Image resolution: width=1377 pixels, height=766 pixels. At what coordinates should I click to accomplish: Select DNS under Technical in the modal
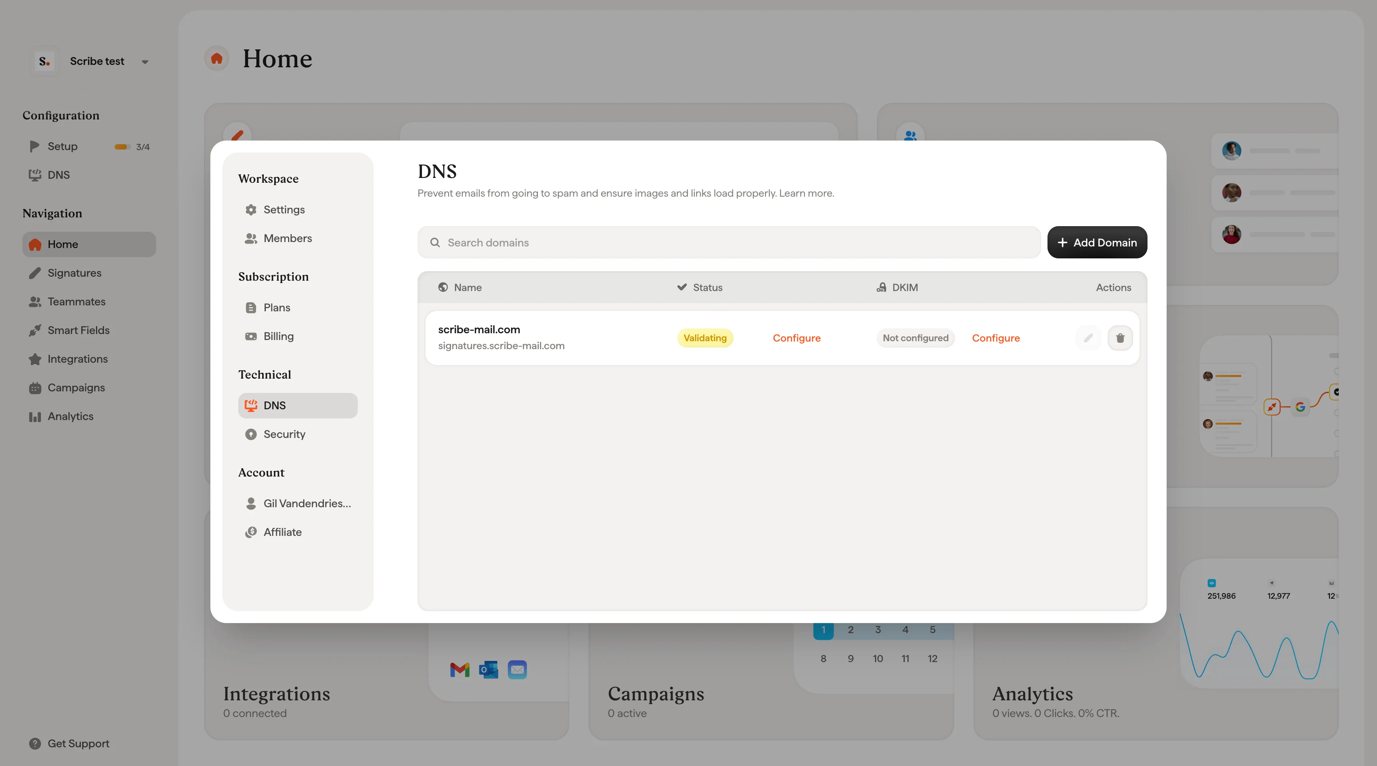coord(298,405)
